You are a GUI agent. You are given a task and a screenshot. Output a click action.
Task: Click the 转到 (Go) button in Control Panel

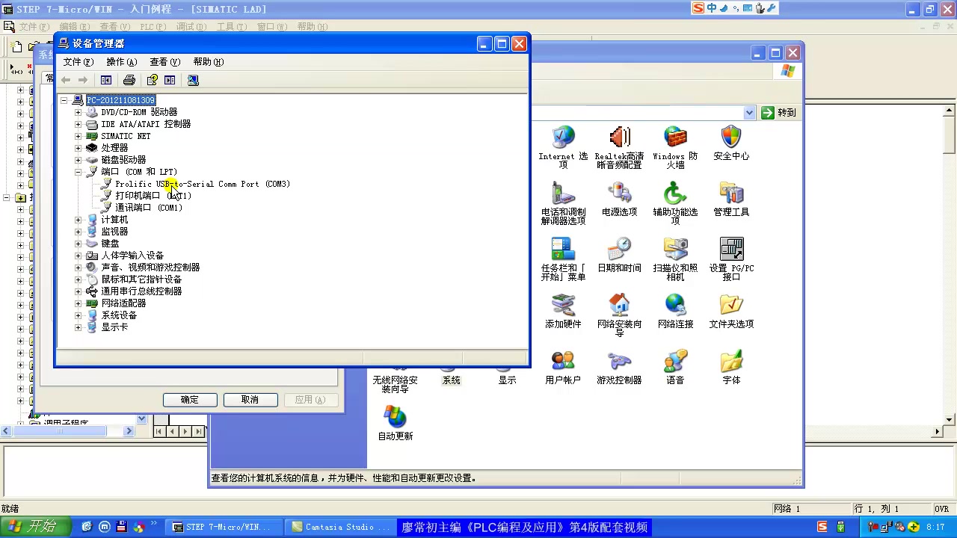tap(779, 112)
